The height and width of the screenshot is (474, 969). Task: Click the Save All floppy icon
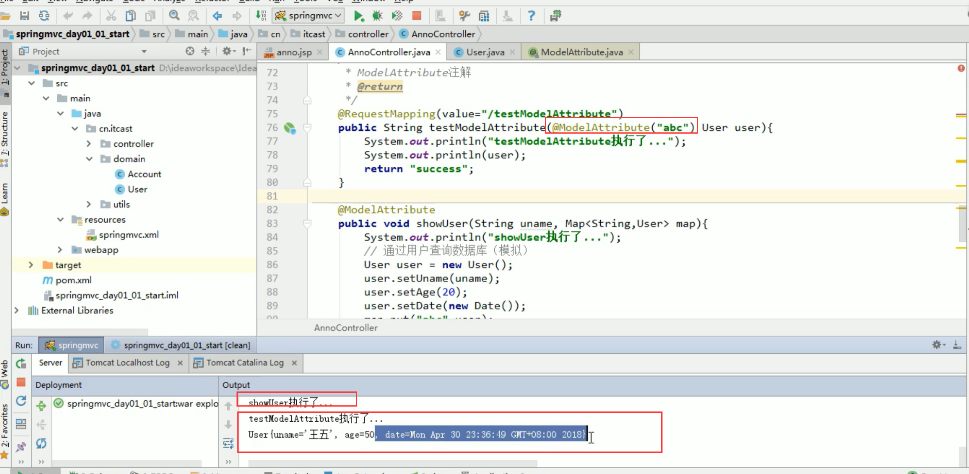(25, 16)
